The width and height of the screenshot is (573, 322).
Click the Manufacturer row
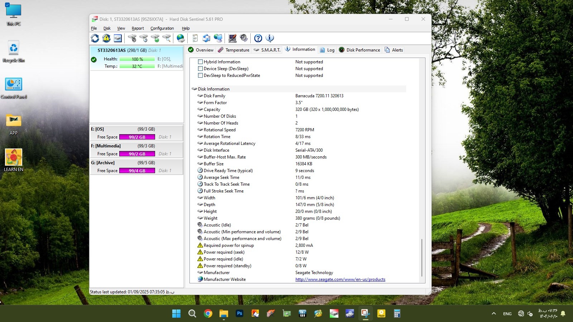coord(301,273)
